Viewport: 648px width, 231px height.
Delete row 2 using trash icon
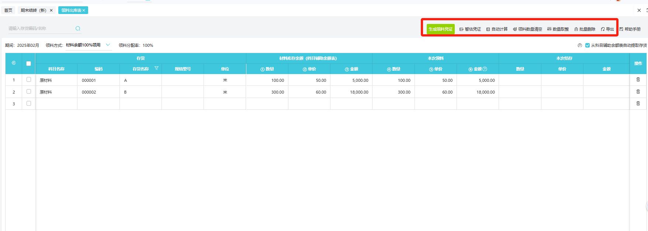click(638, 92)
